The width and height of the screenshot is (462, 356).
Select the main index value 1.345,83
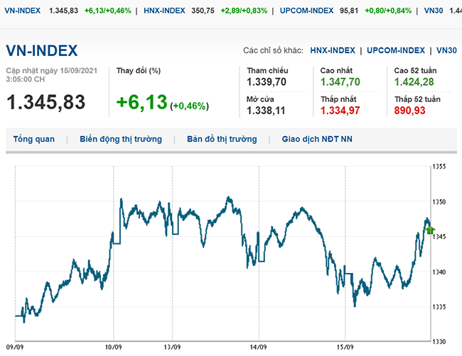tap(46, 102)
